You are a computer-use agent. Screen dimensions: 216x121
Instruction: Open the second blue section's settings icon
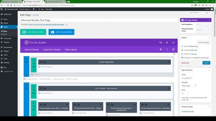click(x=26, y=85)
